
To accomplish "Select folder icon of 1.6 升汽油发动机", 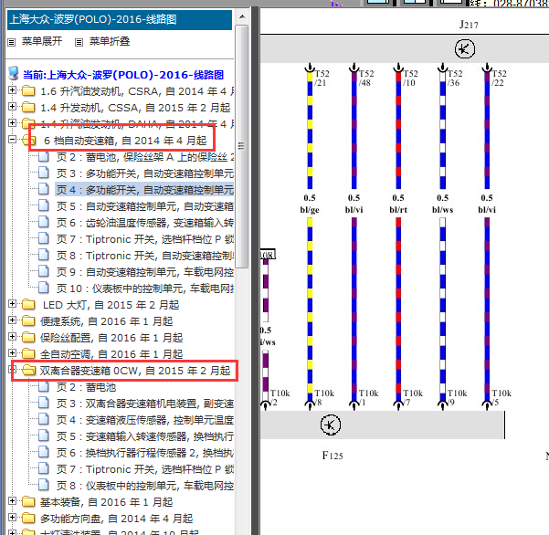I will pos(28,91).
